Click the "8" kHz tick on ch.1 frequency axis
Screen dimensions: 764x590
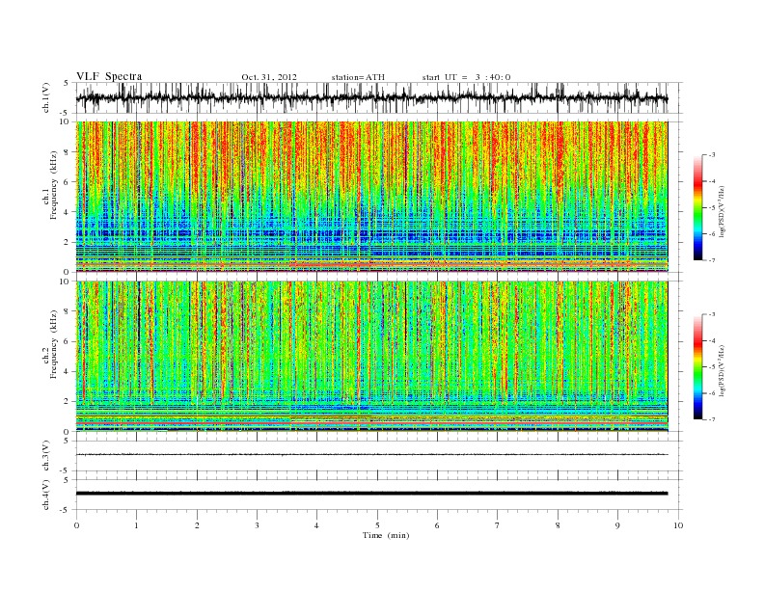pyautogui.click(x=67, y=152)
